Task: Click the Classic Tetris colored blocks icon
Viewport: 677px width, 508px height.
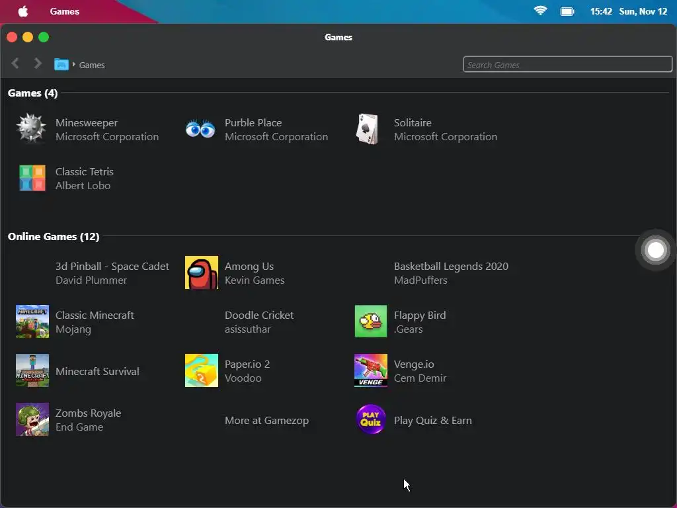Action: [32, 177]
